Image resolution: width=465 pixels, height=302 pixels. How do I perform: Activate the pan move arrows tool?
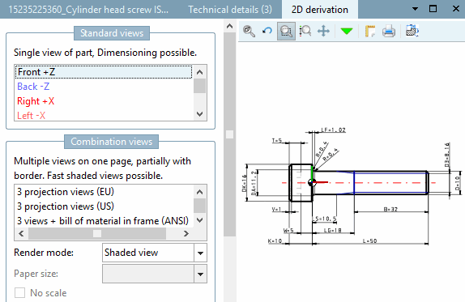tap(323, 31)
